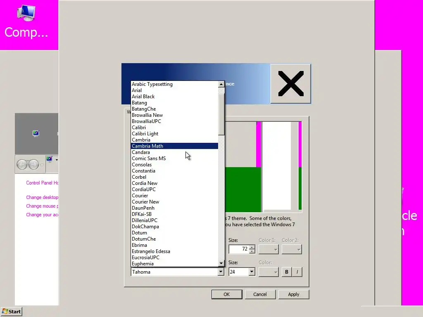
Task: Click the monitor icon in gray title area
Action: tap(36, 133)
